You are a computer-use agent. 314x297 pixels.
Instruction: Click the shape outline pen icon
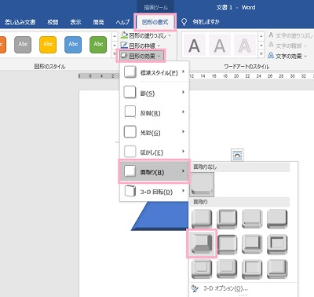[124, 46]
